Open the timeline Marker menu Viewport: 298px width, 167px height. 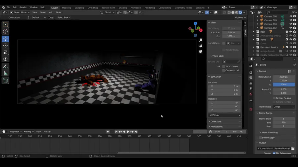pyautogui.click(x=47, y=132)
